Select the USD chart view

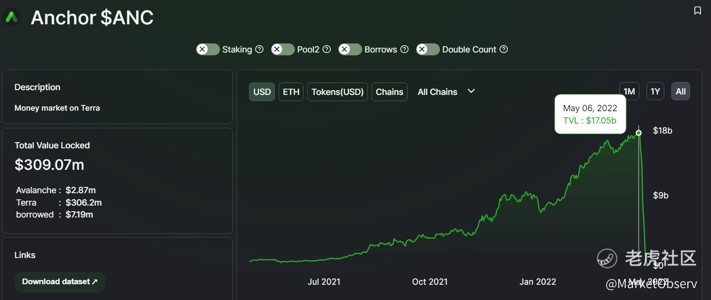(262, 92)
